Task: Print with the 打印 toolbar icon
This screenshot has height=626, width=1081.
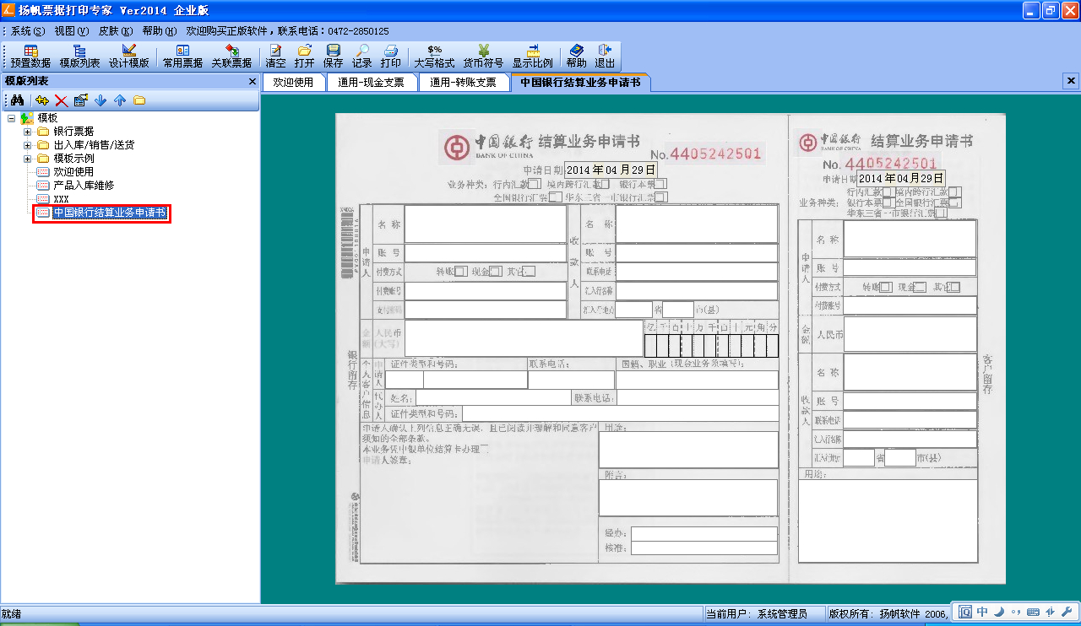Action: (x=391, y=57)
